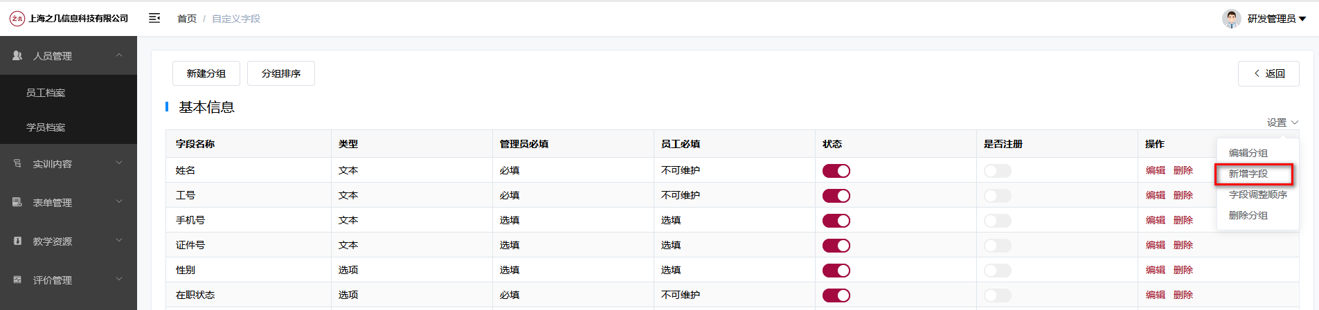
Task: Click the 返回 back button
Action: (x=1268, y=73)
